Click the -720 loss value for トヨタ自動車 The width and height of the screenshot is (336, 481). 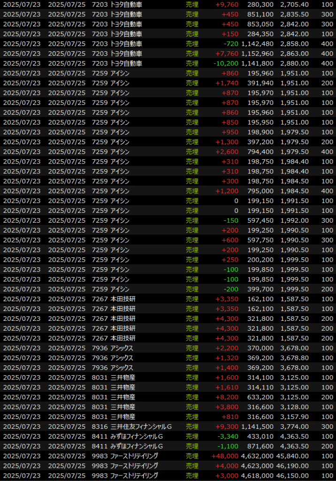tap(229, 44)
